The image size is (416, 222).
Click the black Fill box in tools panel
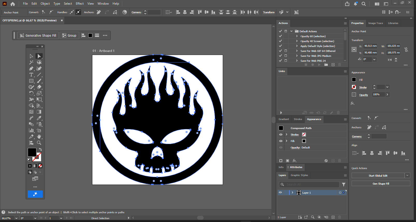(32, 152)
